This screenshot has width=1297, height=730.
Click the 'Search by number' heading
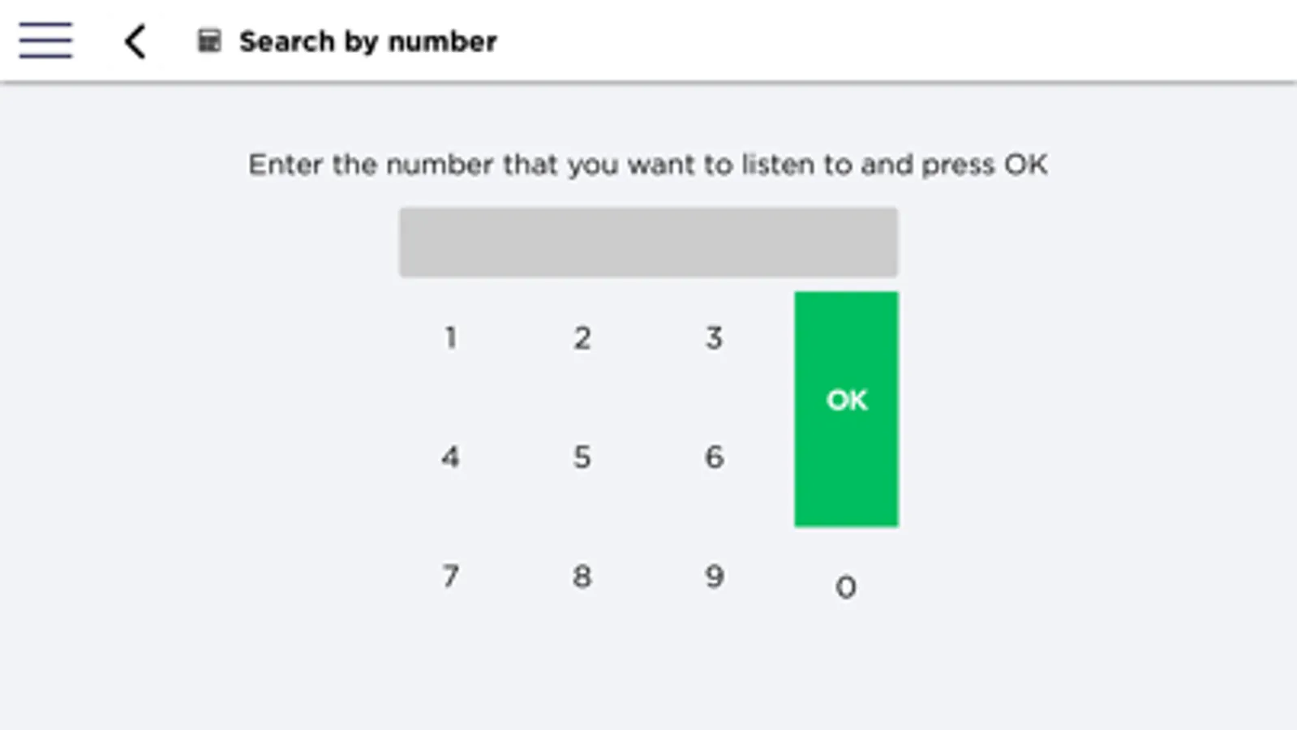tap(367, 41)
